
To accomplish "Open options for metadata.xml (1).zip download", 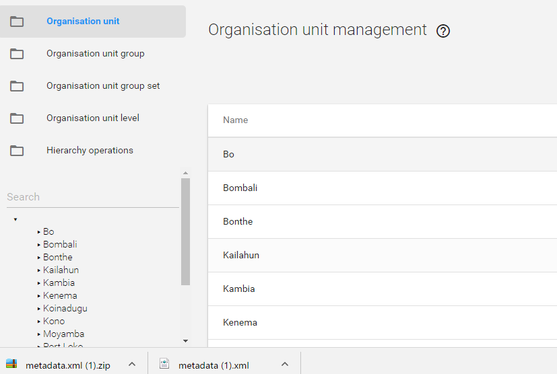I will tap(132, 365).
